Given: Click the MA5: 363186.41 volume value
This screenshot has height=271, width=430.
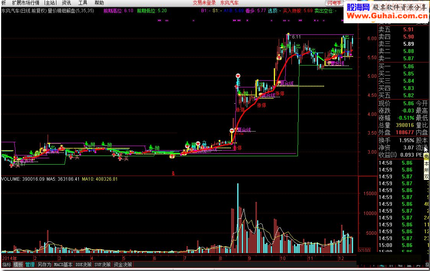Looking at the screenshot, I should point(63,179).
